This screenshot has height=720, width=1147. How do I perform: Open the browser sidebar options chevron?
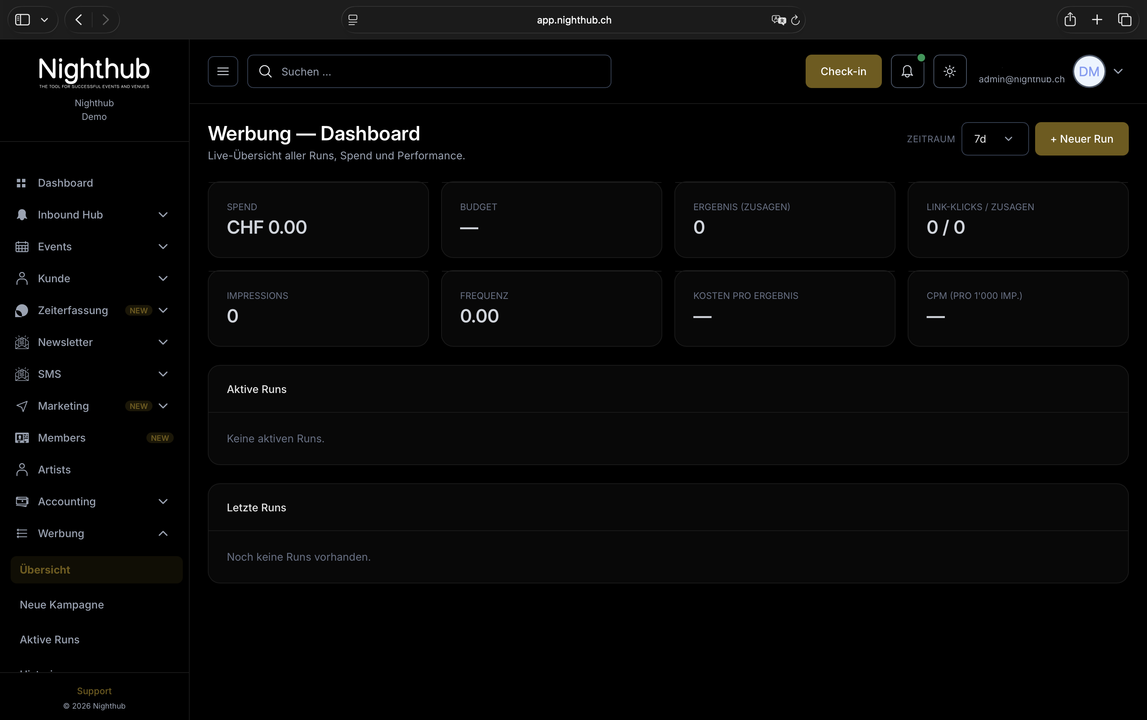coord(44,20)
